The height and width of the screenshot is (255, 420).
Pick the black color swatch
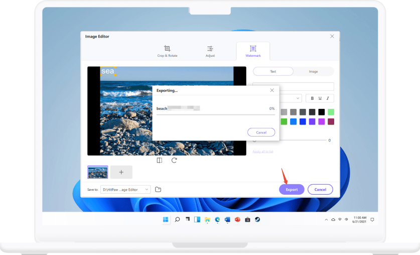pos(322,112)
